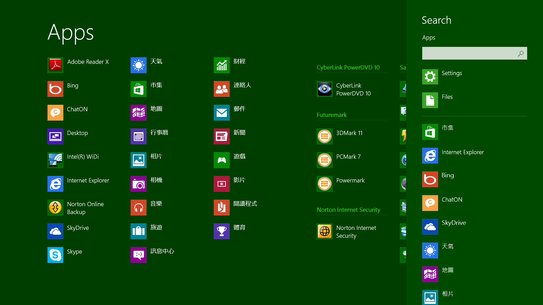The width and height of the screenshot is (543, 305).
Task: Open 郵件 mail app
Action: [x=221, y=113]
